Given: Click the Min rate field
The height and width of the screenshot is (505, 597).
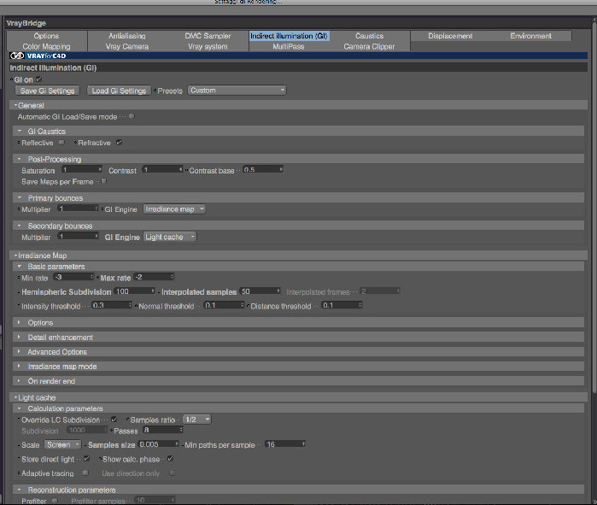Looking at the screenshot, I should point(73,277).
